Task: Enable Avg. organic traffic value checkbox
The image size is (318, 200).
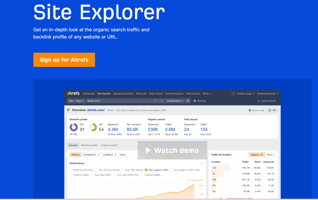Action: pos(171,170)
